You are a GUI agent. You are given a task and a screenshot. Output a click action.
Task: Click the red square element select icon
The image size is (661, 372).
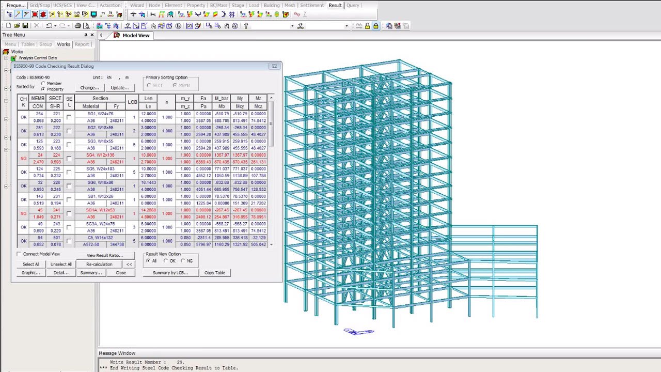[35, 14]
